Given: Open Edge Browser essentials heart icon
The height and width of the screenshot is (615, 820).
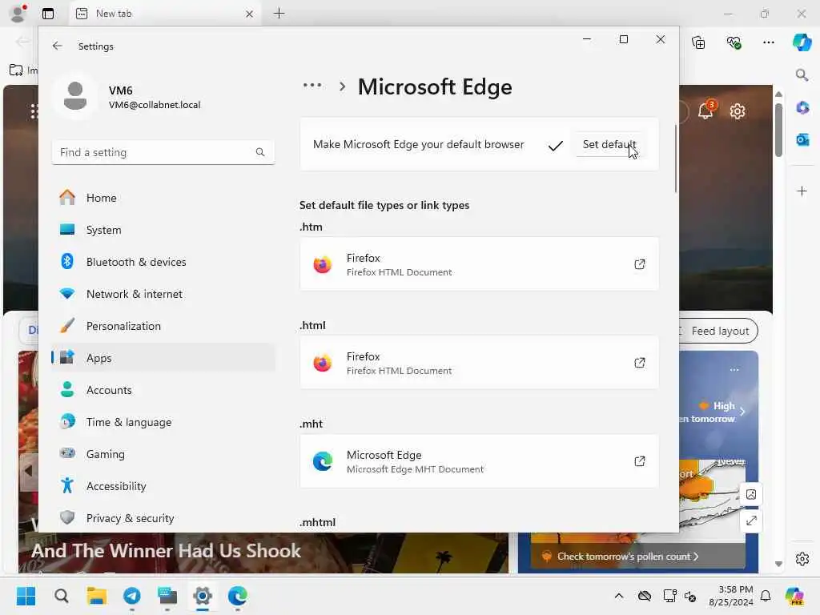Looking at the screenshot, I should point(734,42).
